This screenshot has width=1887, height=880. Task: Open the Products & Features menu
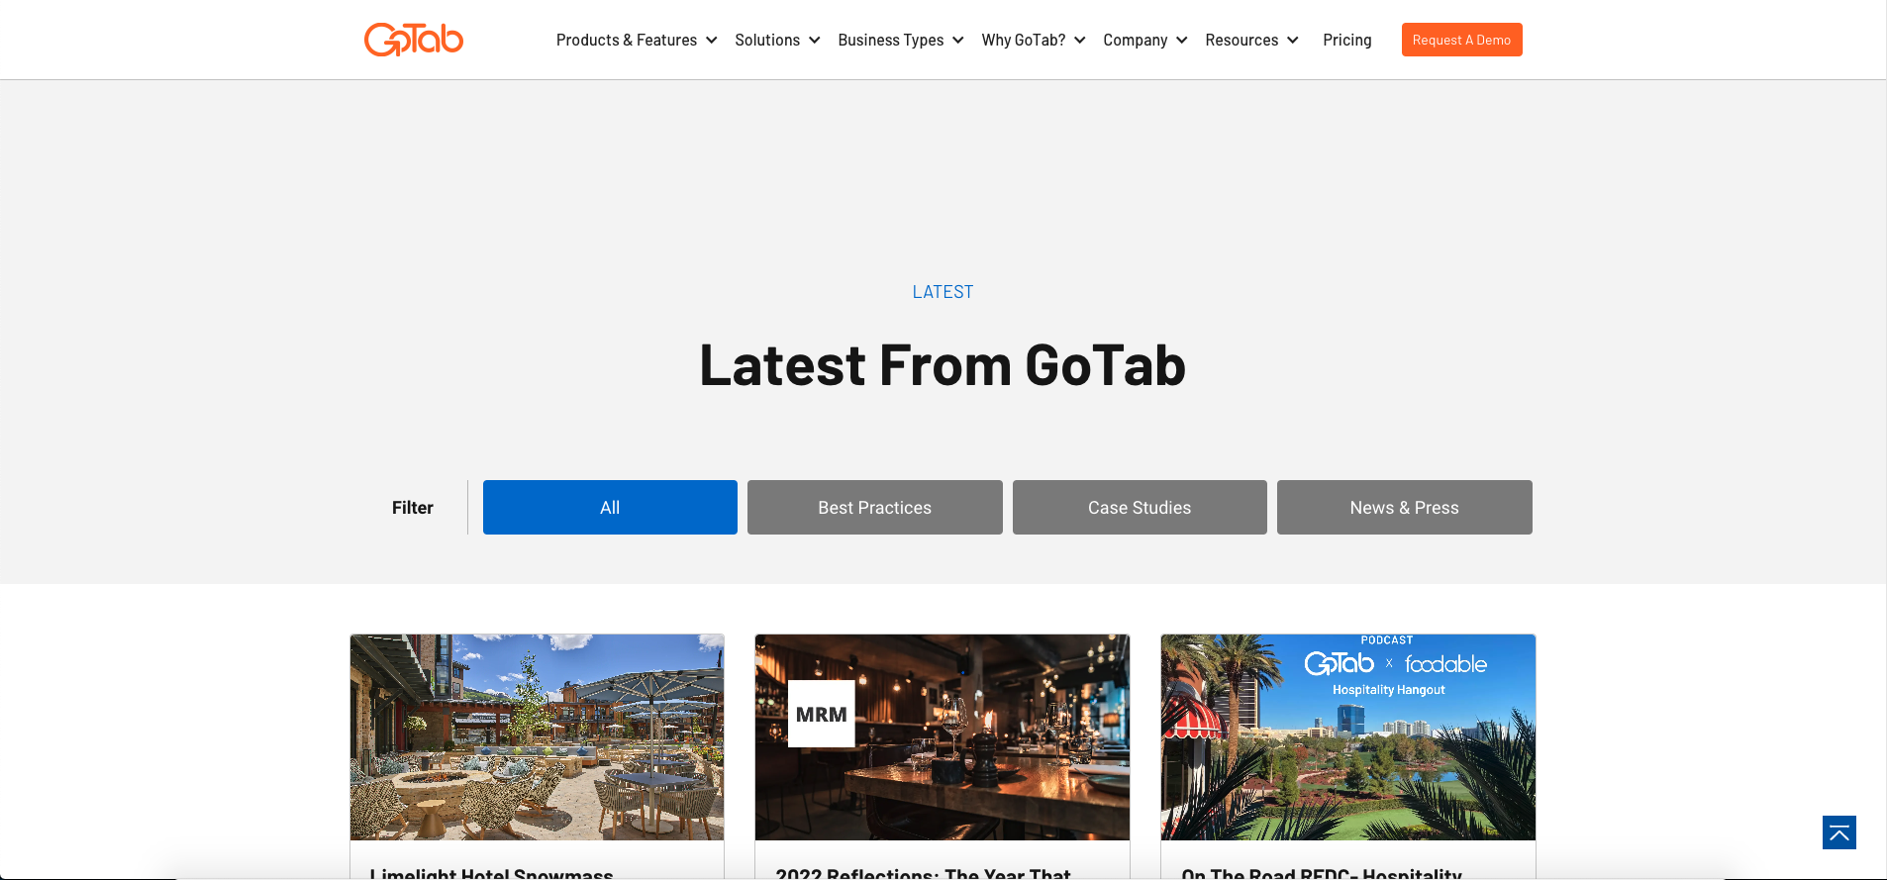point(626,41)
